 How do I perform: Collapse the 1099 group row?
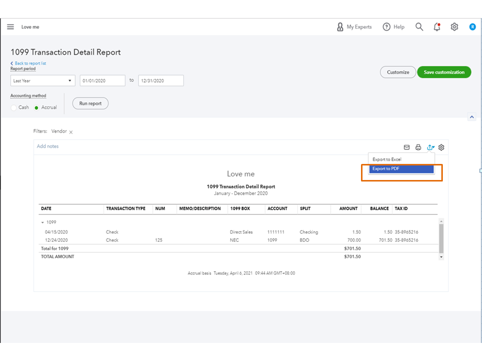point(43,222)
